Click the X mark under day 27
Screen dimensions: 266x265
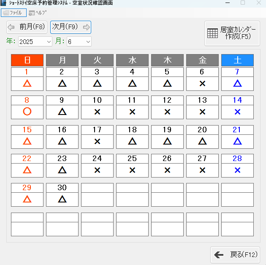202,170
